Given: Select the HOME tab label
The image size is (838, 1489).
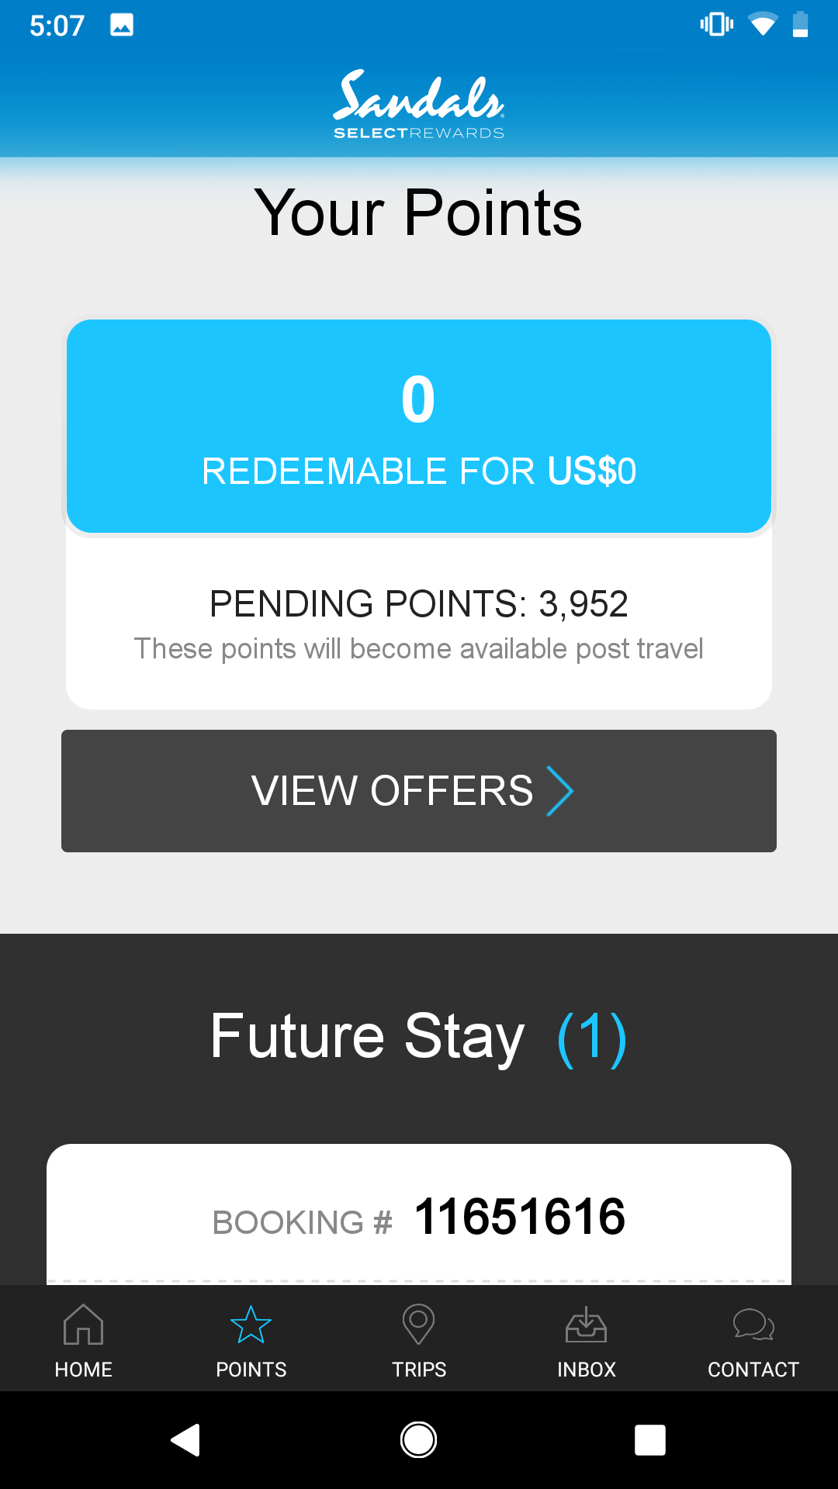Looking at the screenshot, I should [83, 1370].
